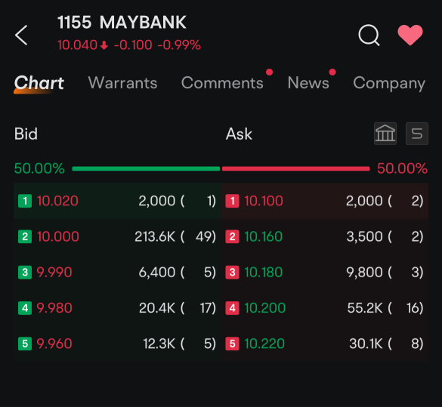This screenshot has width=442, height=407.
Task: Click green level 5 bid badge
Action: [x=25, y=344]
